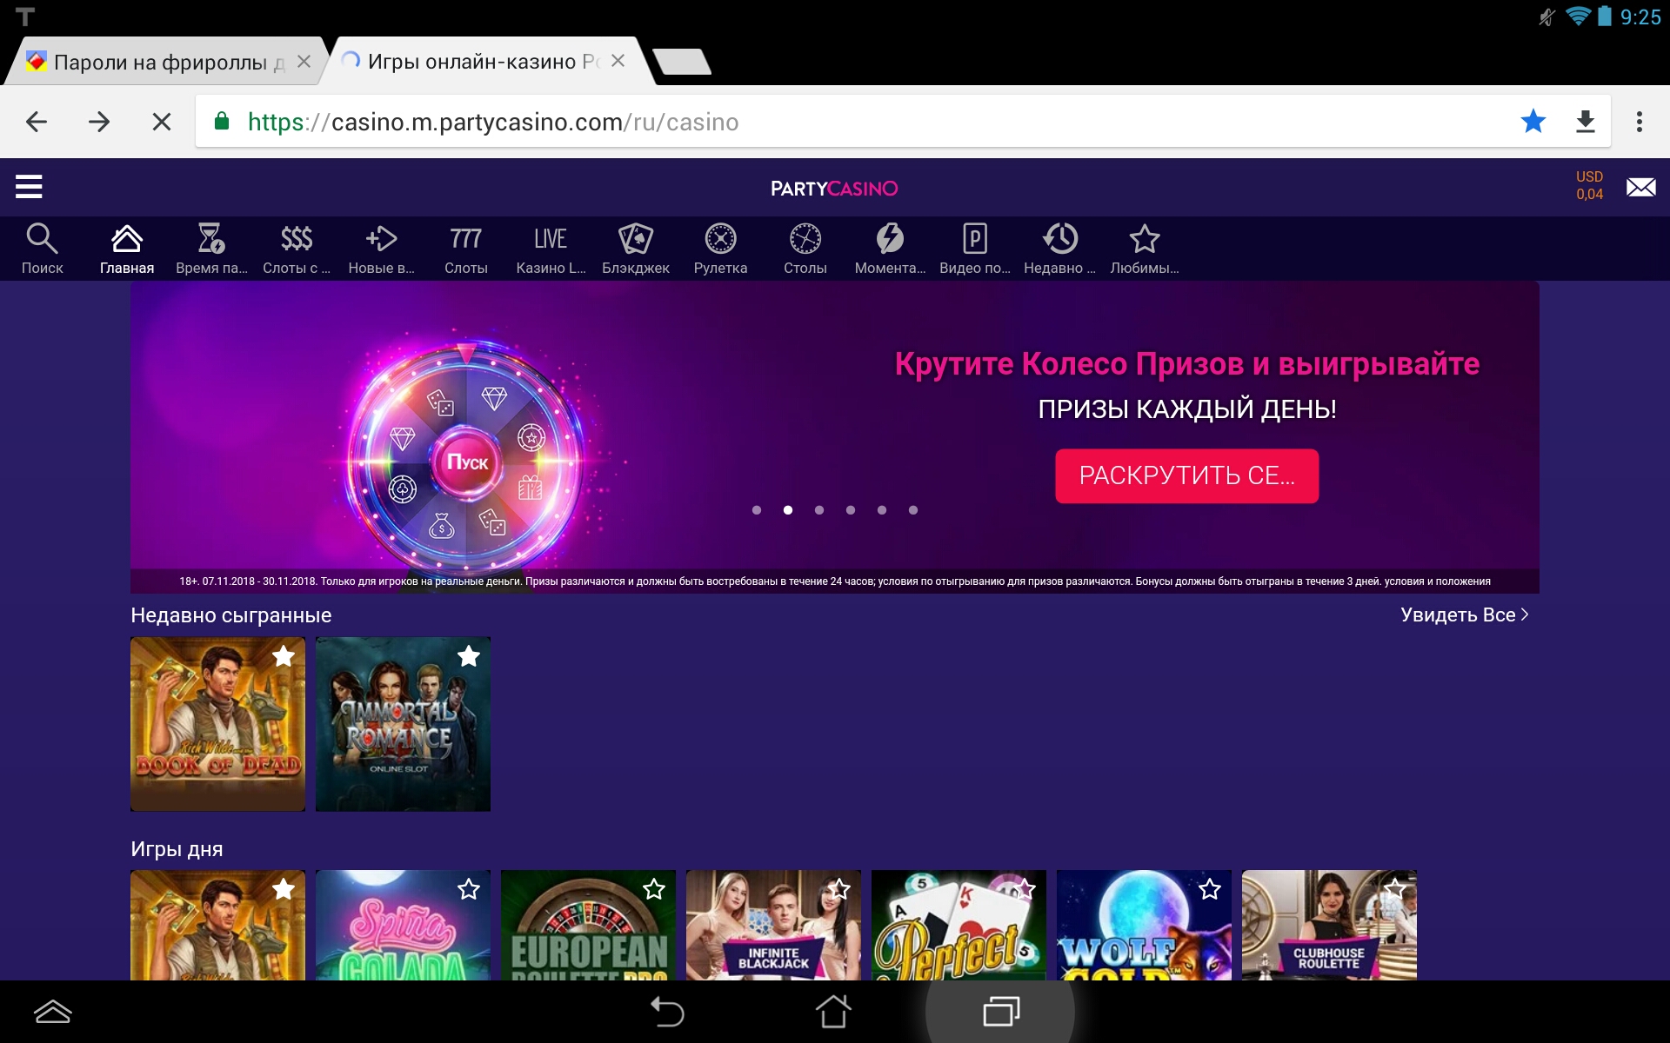The image size is (1670, 1043).
Task: Toggle favorite star on Clubhouse Roulette
Action: pyautogui.click(x=1395, y=889)
